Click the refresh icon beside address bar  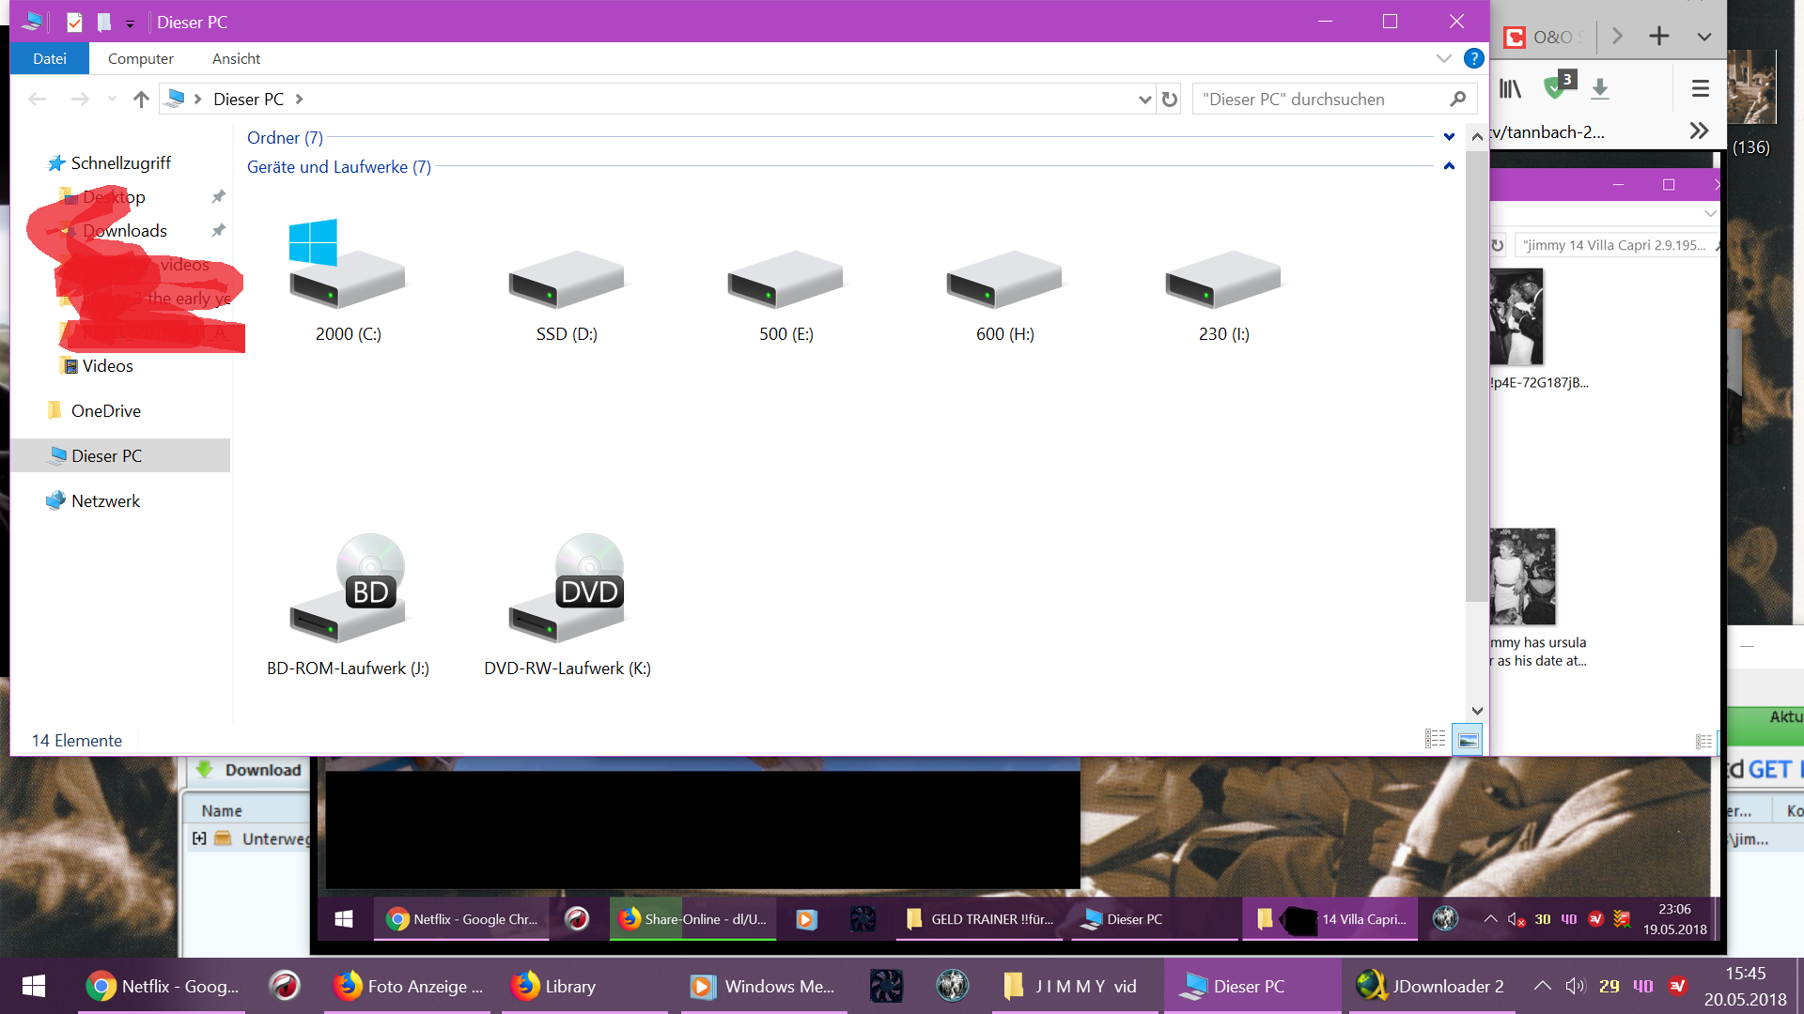1170,100
